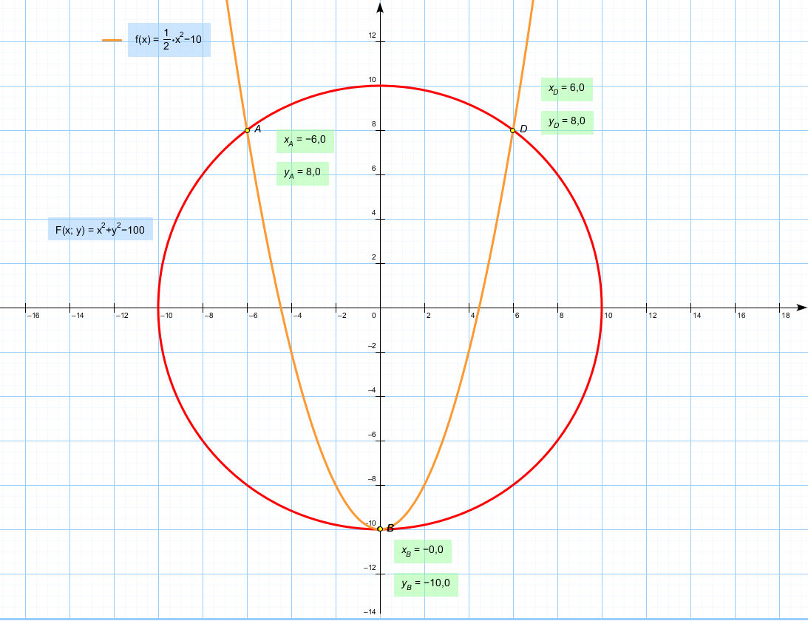The image size is (808, 621).
Task: Click the F(x; y) circle equation label
Action: (100, 229)
